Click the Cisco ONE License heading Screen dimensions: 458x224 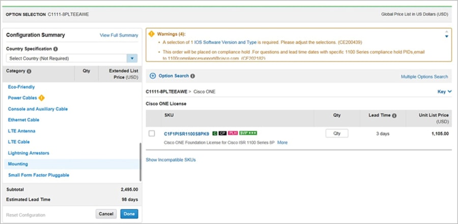tap(166, 104)
